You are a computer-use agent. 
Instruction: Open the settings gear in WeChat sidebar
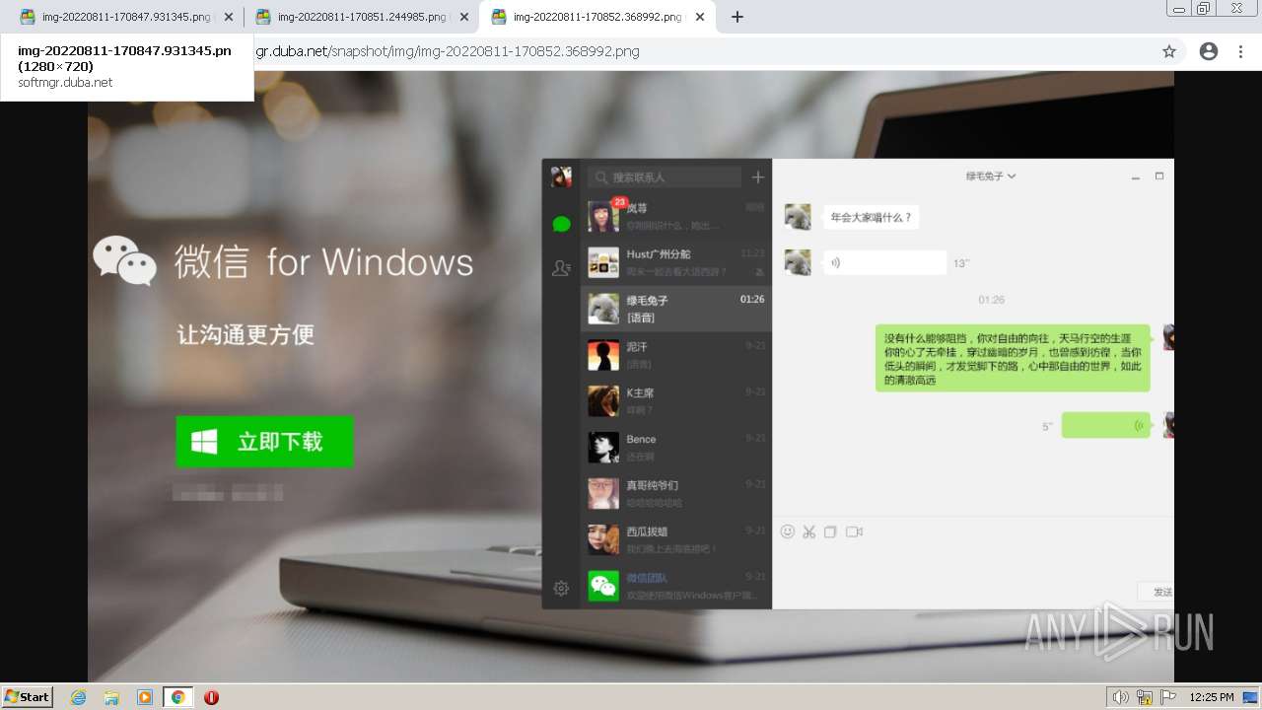(561, 588)
